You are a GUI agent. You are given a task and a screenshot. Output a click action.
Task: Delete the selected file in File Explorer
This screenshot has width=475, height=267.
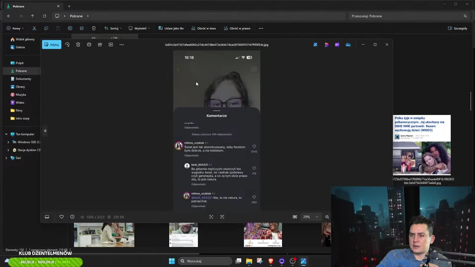[94, 28]
